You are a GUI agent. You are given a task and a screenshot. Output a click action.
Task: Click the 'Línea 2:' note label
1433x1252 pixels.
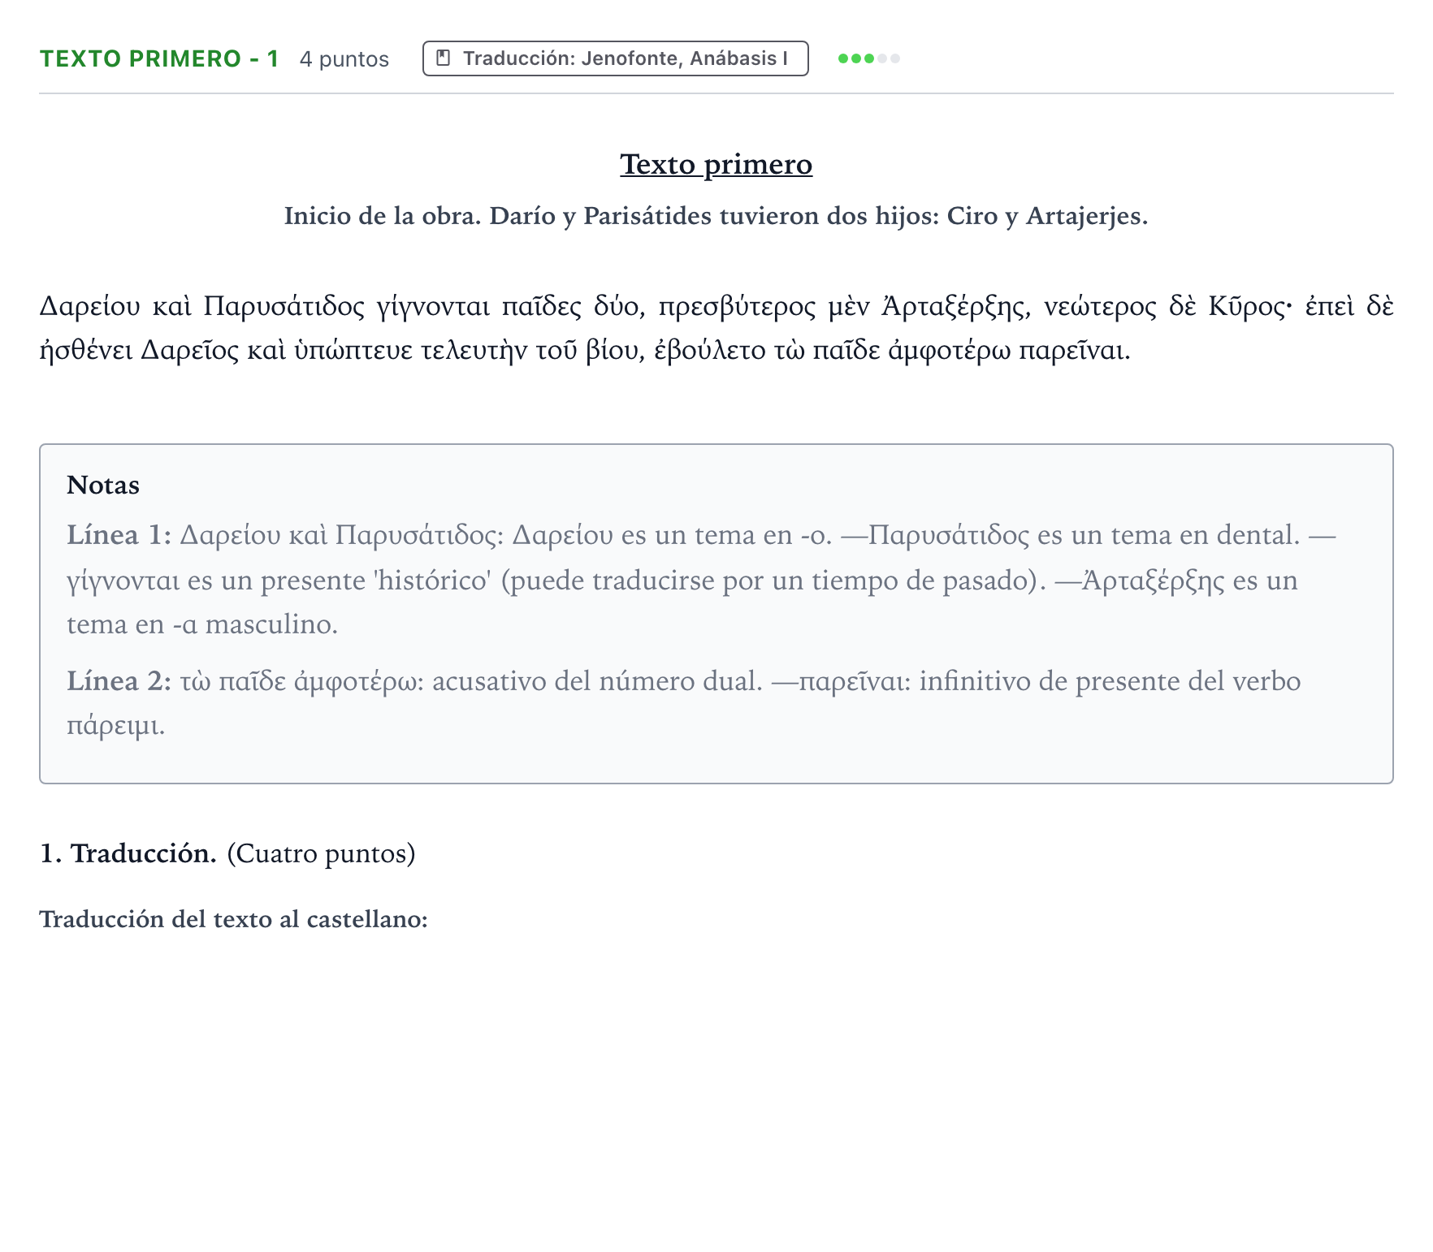(119, 680)
